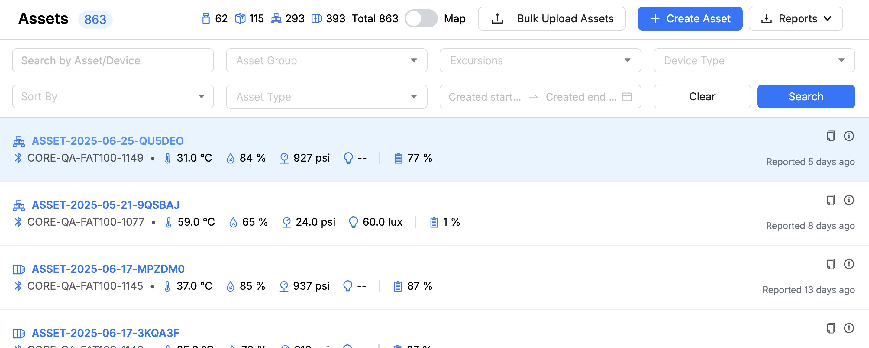This screenshot has height=348, width=869.
Task: Expand the Asset Group dropdown
Action: coord(326,60)
